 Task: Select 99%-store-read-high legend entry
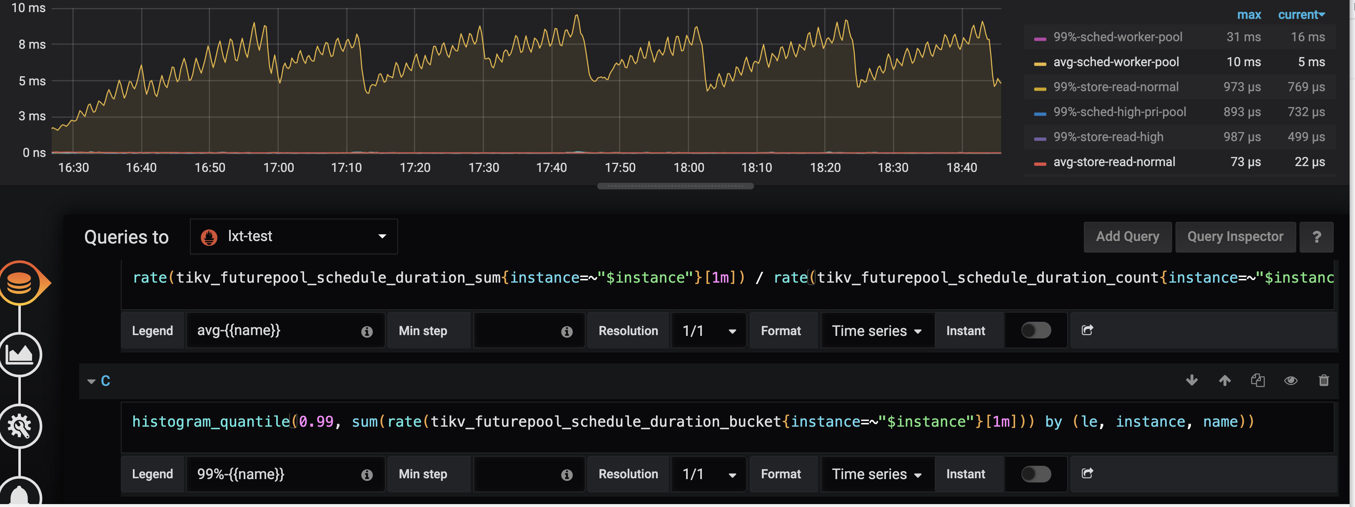pyautogui.click(x=1108, y=137)
